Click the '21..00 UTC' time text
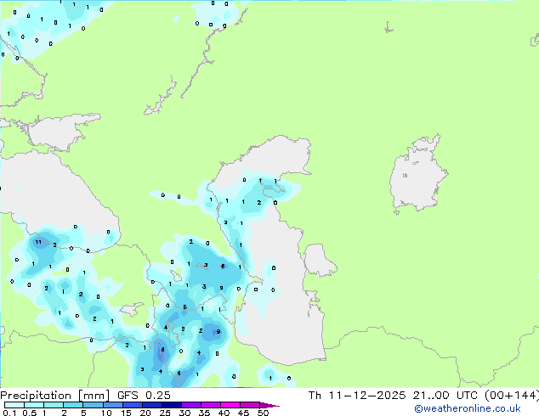Screen dimensions: 539x416 445,396
